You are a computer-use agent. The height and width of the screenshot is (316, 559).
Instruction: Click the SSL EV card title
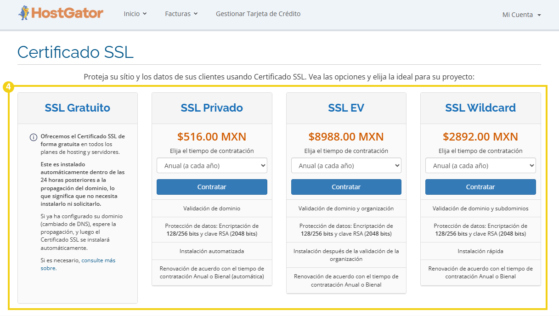point(346,108)
